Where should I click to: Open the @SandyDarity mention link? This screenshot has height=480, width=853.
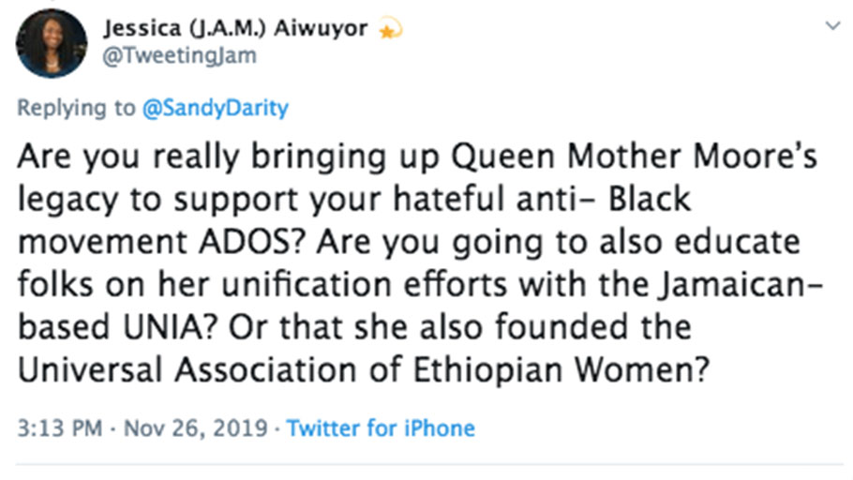click(215, 108)
